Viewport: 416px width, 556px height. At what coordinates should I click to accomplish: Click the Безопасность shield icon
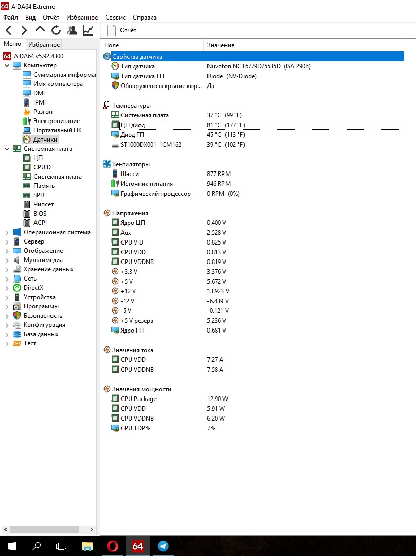[x=16, y=316]
